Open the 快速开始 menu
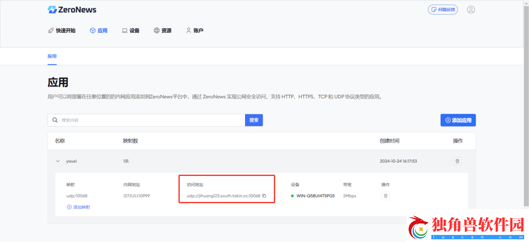Image resolution: width=529 pixels, height=242 pixels. (62, 31)
